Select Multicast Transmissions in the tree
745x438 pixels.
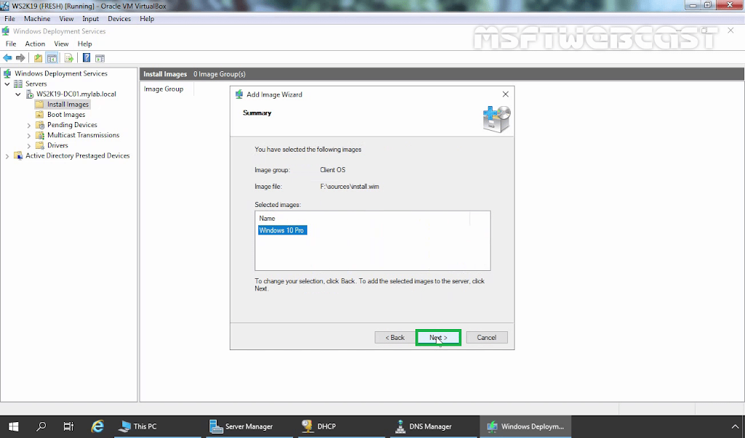(83, 135)
